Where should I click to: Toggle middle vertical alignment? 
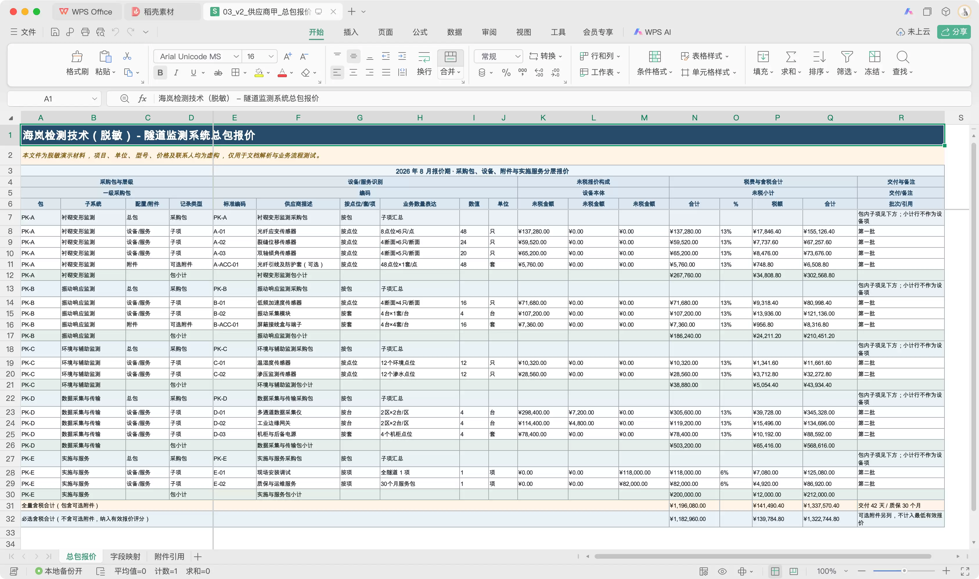[x=353, y=57]
